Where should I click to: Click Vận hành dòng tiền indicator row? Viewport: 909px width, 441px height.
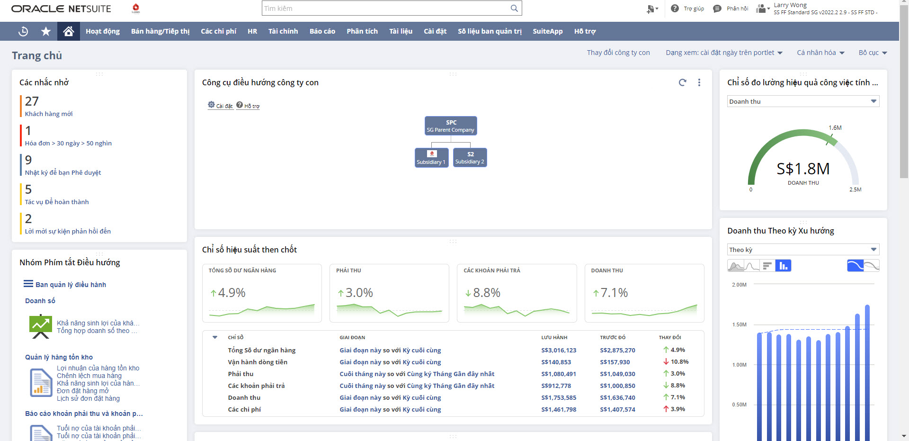point(453,362)
